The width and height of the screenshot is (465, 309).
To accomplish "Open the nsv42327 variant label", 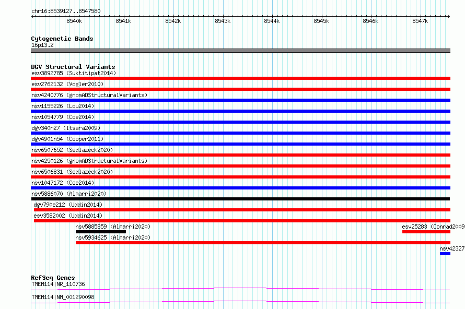I will 452,248.
